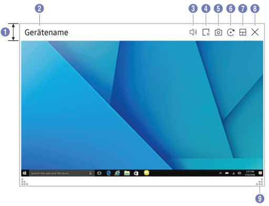Launch Internet Explorer from taskbar
The height and width of the screenshot is (206, 269).
tap(118, 173)
